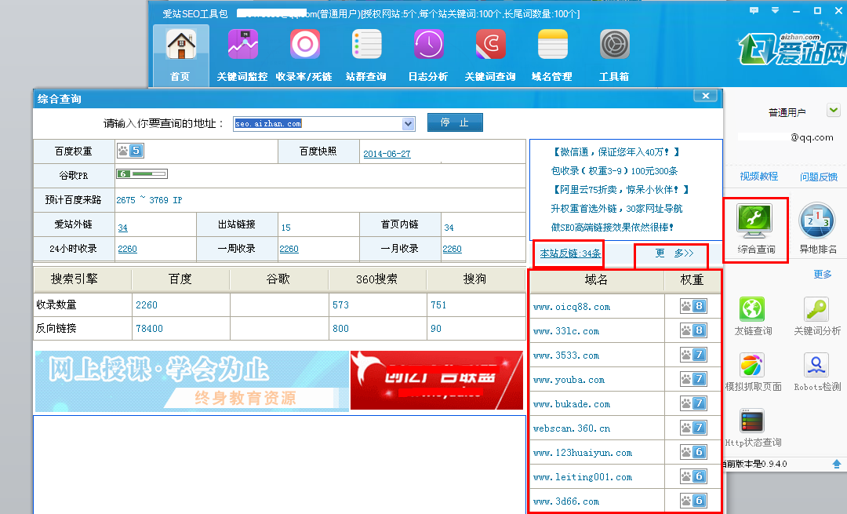
Task: Click 本站反链:34条 link
Action: [x=570, y=253]
